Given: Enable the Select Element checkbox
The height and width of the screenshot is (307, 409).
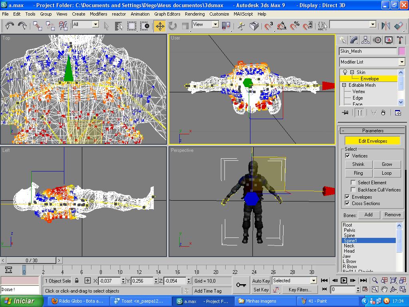Looking at the screenshot, I should (353, 183).
